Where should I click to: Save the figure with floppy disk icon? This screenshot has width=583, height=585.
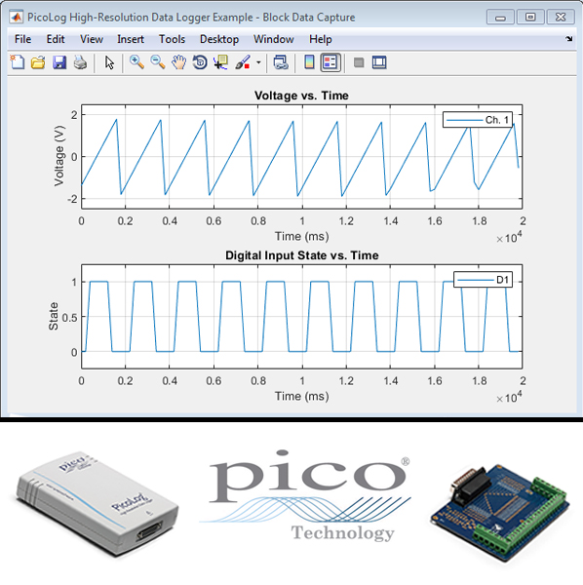pyautogui.click(x=58, y=62)
